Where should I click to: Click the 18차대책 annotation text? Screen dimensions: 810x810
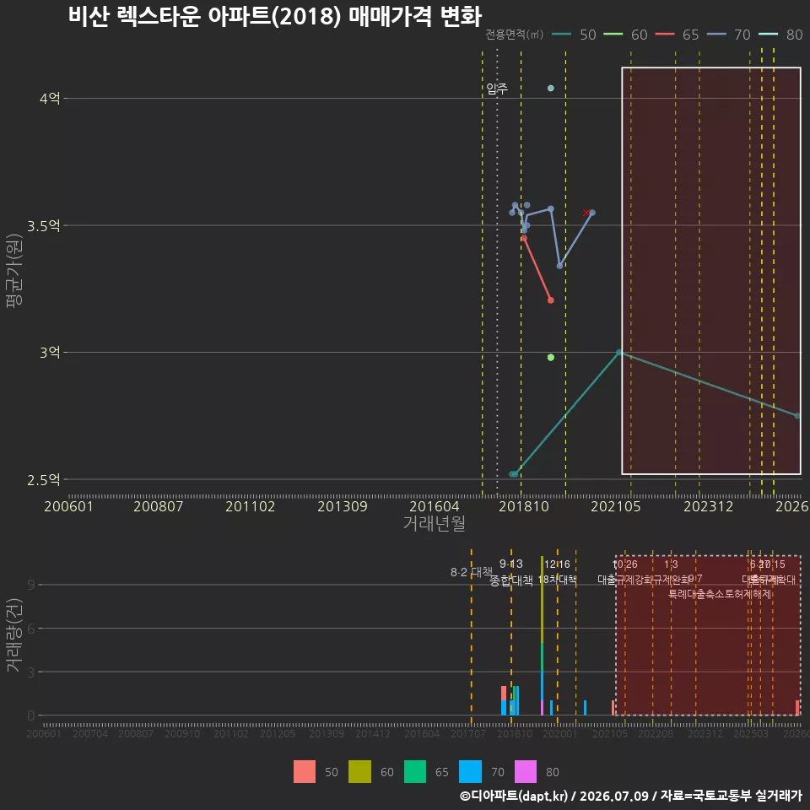(557, 580)
